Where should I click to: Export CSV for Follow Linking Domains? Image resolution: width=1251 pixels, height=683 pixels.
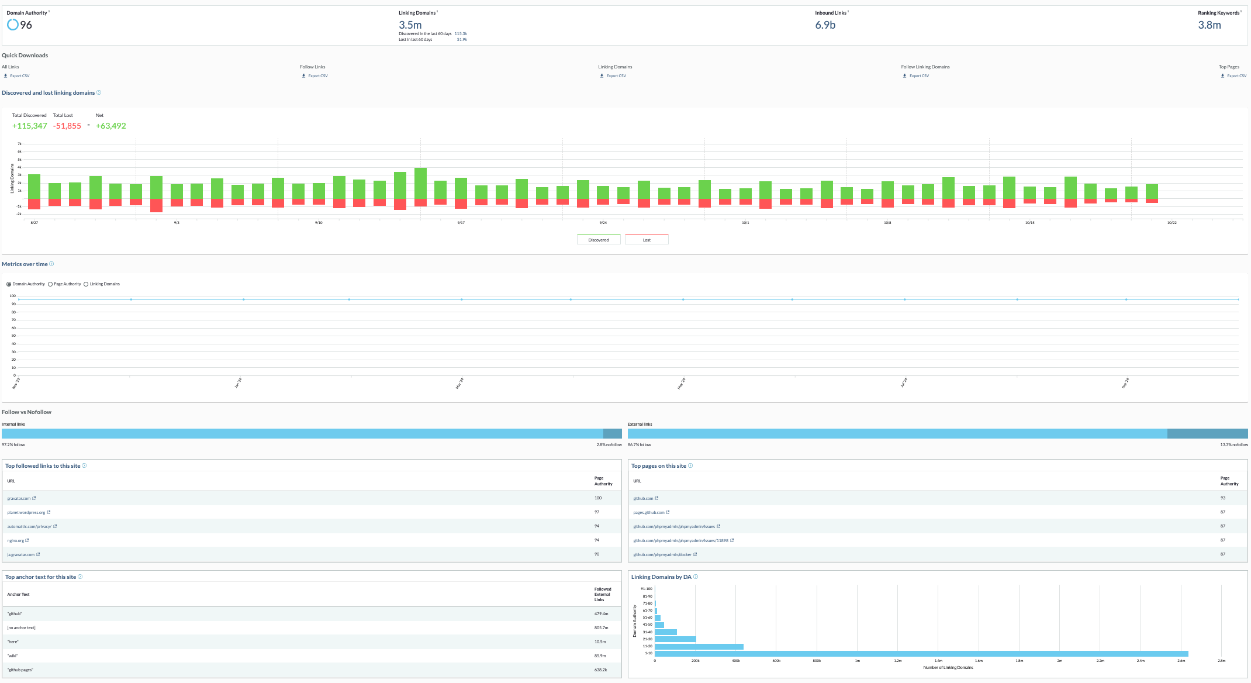[919, 76]
